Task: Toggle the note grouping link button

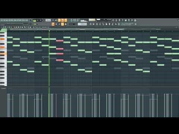Action: tap(63, 24)
